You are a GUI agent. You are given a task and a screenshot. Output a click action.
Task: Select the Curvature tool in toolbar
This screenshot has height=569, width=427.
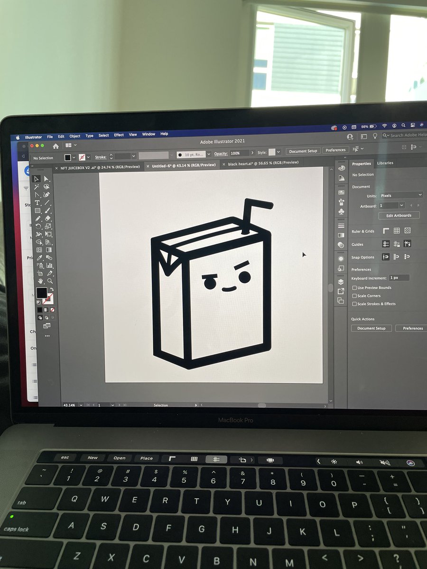[x=47, y=195]
